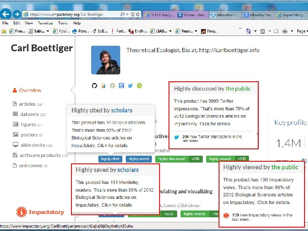This screenshot has width=308, height=231.
Task: Open the unknowns category
Action: pyautogui.click(x=30, y=166)
